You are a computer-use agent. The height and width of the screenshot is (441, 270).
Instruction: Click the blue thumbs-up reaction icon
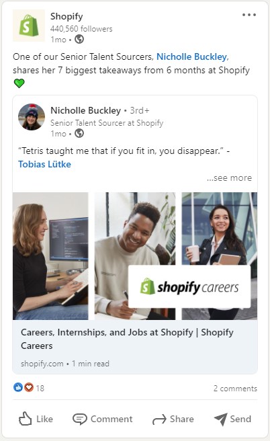18,388
